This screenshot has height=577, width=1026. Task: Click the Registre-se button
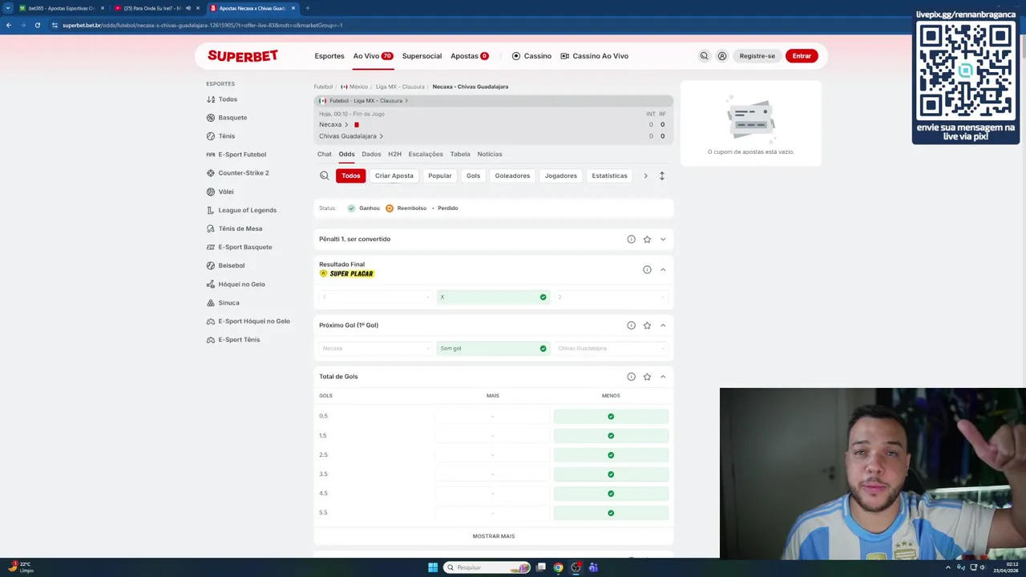(x=757, y=56)
